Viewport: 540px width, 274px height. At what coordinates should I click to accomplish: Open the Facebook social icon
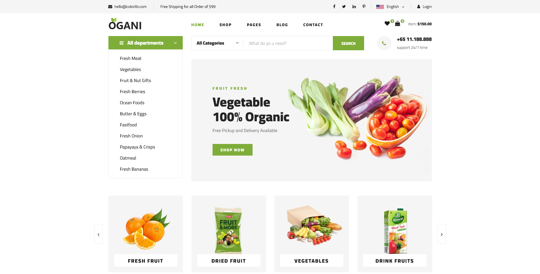point(334,7)
